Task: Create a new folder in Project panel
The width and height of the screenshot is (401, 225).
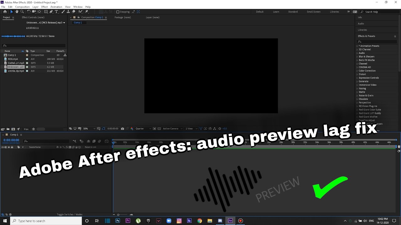Action: [x=8, y=129]
